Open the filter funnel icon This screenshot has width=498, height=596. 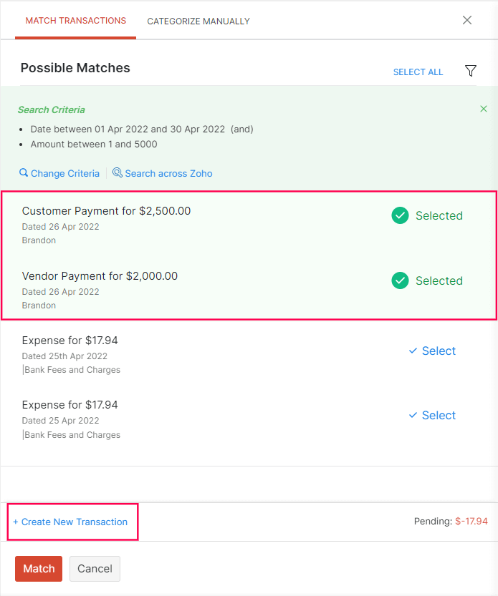tap(471, 71)
